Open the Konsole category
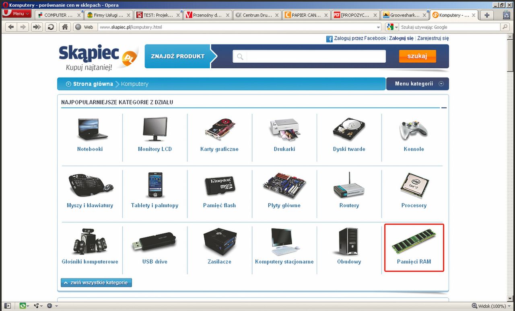Image resolution: width=515 pixels, height=311 pixels. pyautogui.click(x=414, y=135)
